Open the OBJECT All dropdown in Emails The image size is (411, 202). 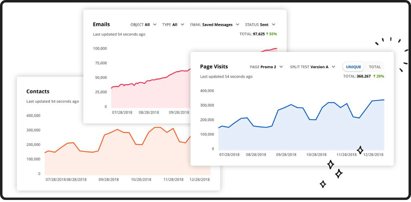pyautogui.click(x=143, y=25)
